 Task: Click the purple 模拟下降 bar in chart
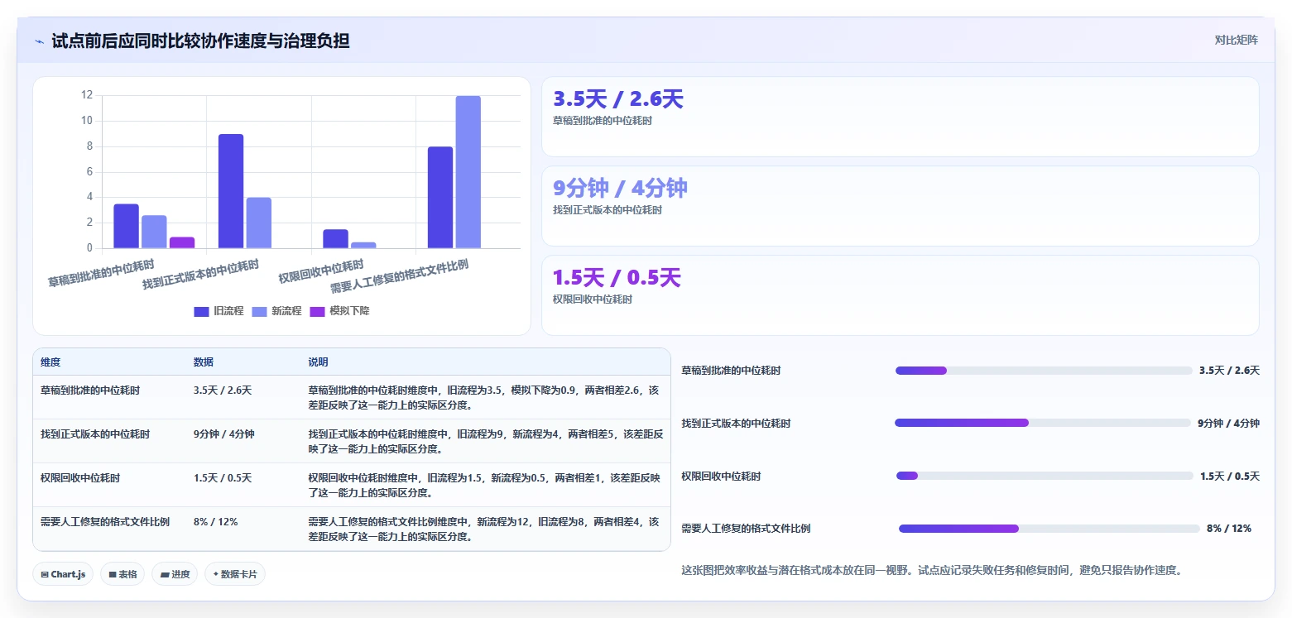[x=182, y=242]
